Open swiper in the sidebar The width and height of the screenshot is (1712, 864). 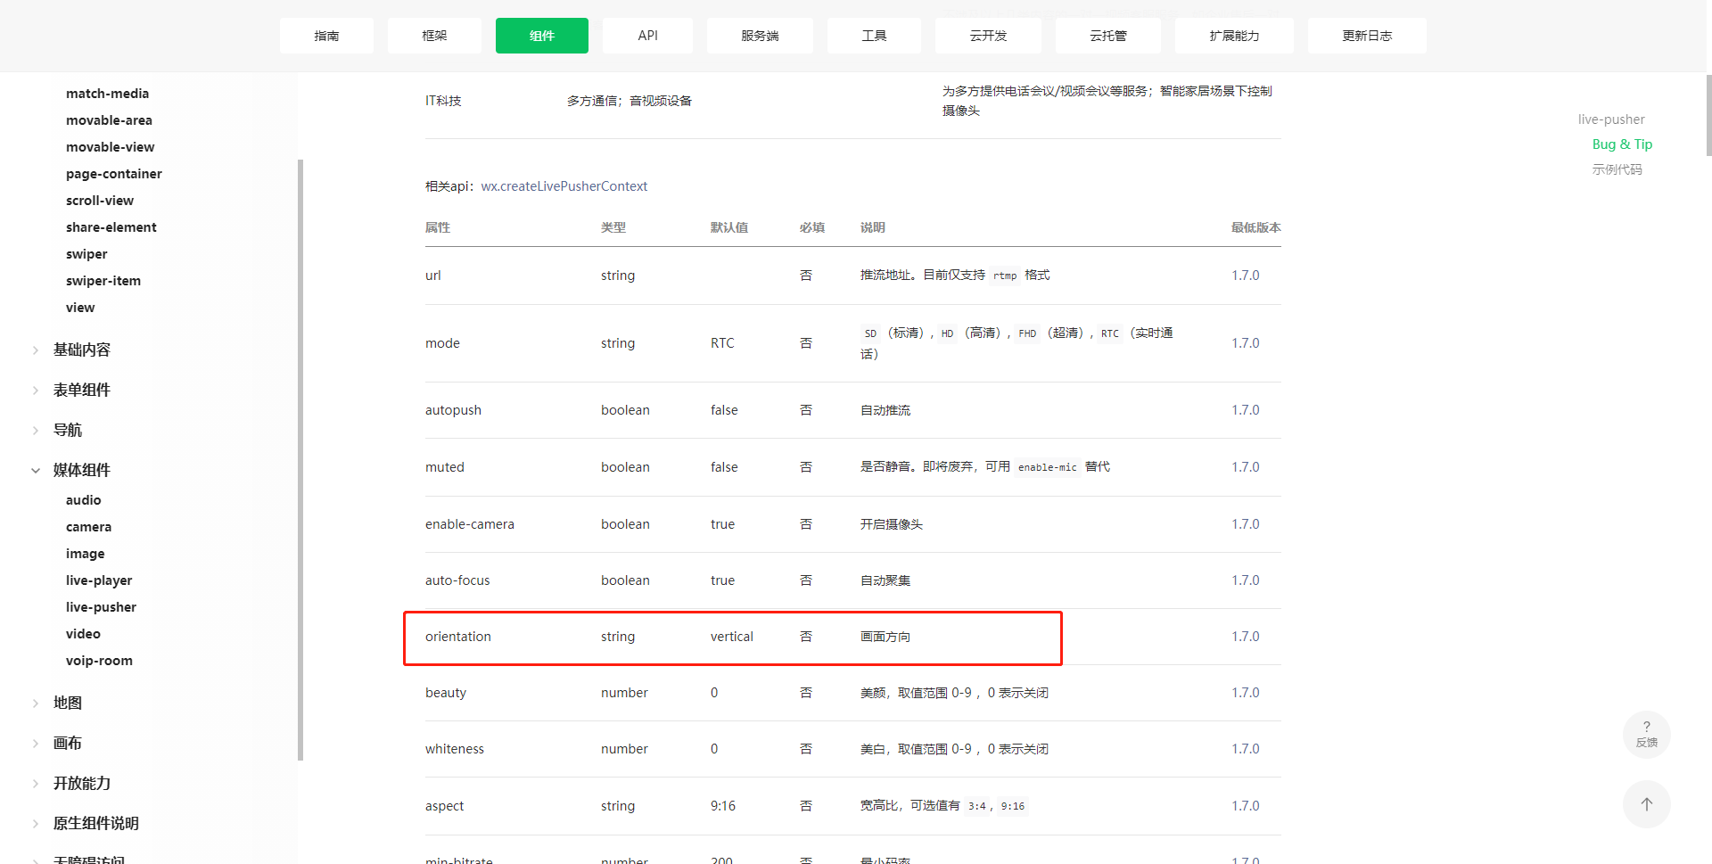86,254
